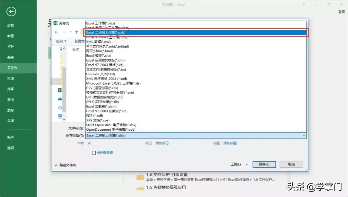Image resolution: width=348 pixels, height=197 pixels.
Task: Click the navigation pane scrollbar down arrow
Action: click(64, 119)
